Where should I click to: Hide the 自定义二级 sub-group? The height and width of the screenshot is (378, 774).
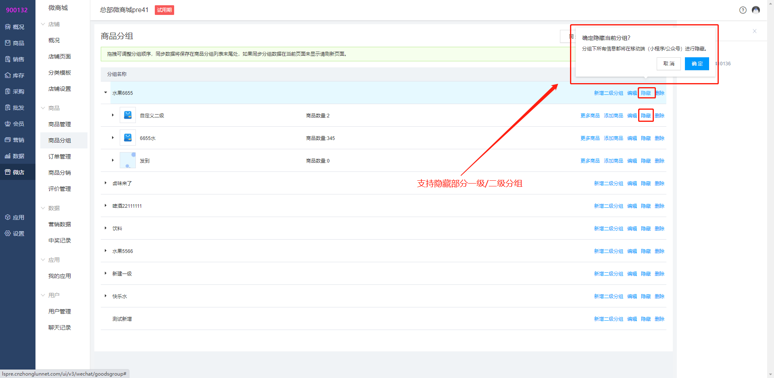point(646,116)
